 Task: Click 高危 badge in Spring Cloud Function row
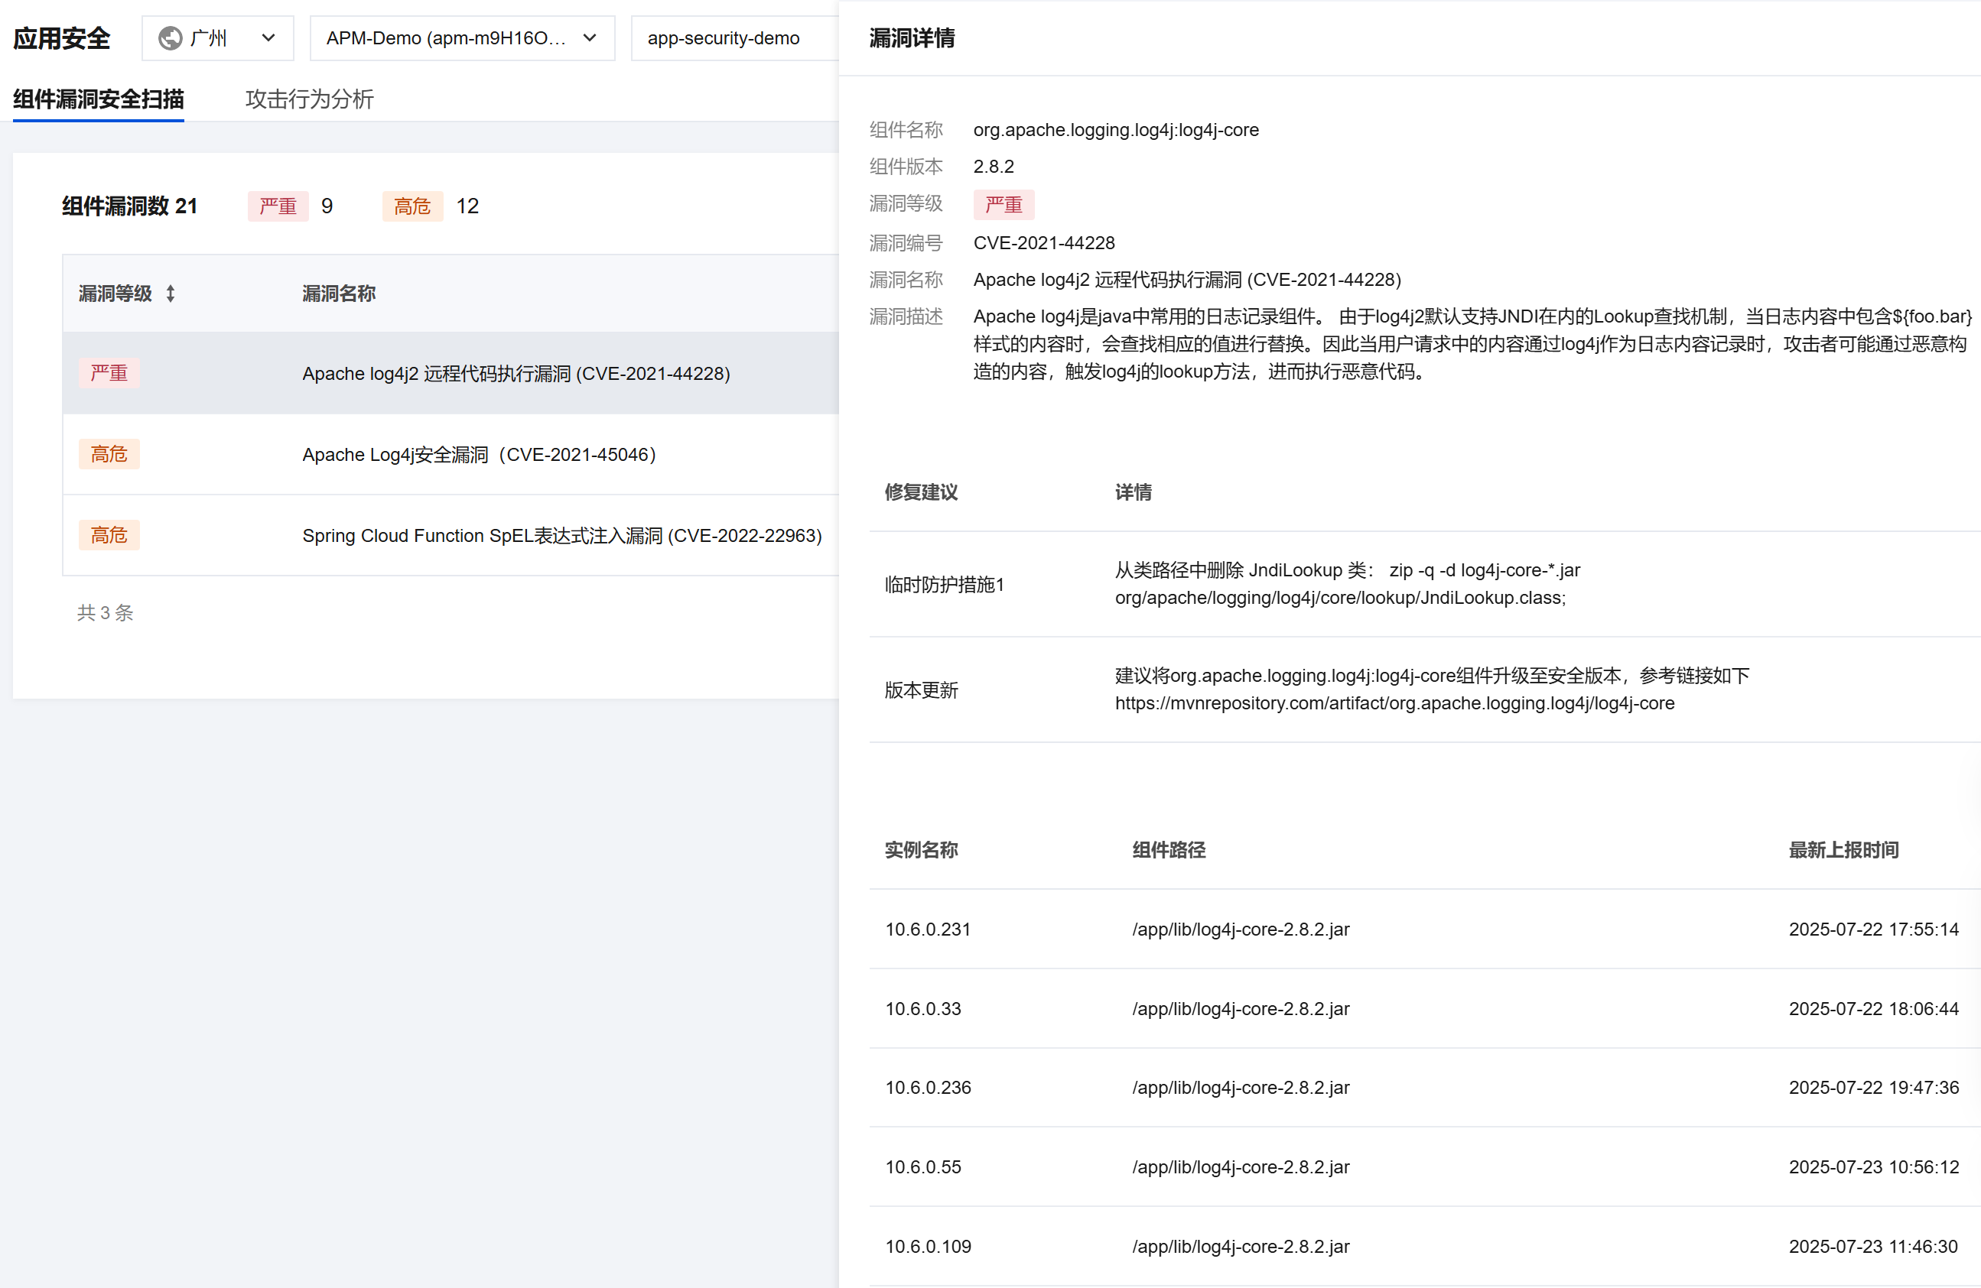(x=109, y=535)
